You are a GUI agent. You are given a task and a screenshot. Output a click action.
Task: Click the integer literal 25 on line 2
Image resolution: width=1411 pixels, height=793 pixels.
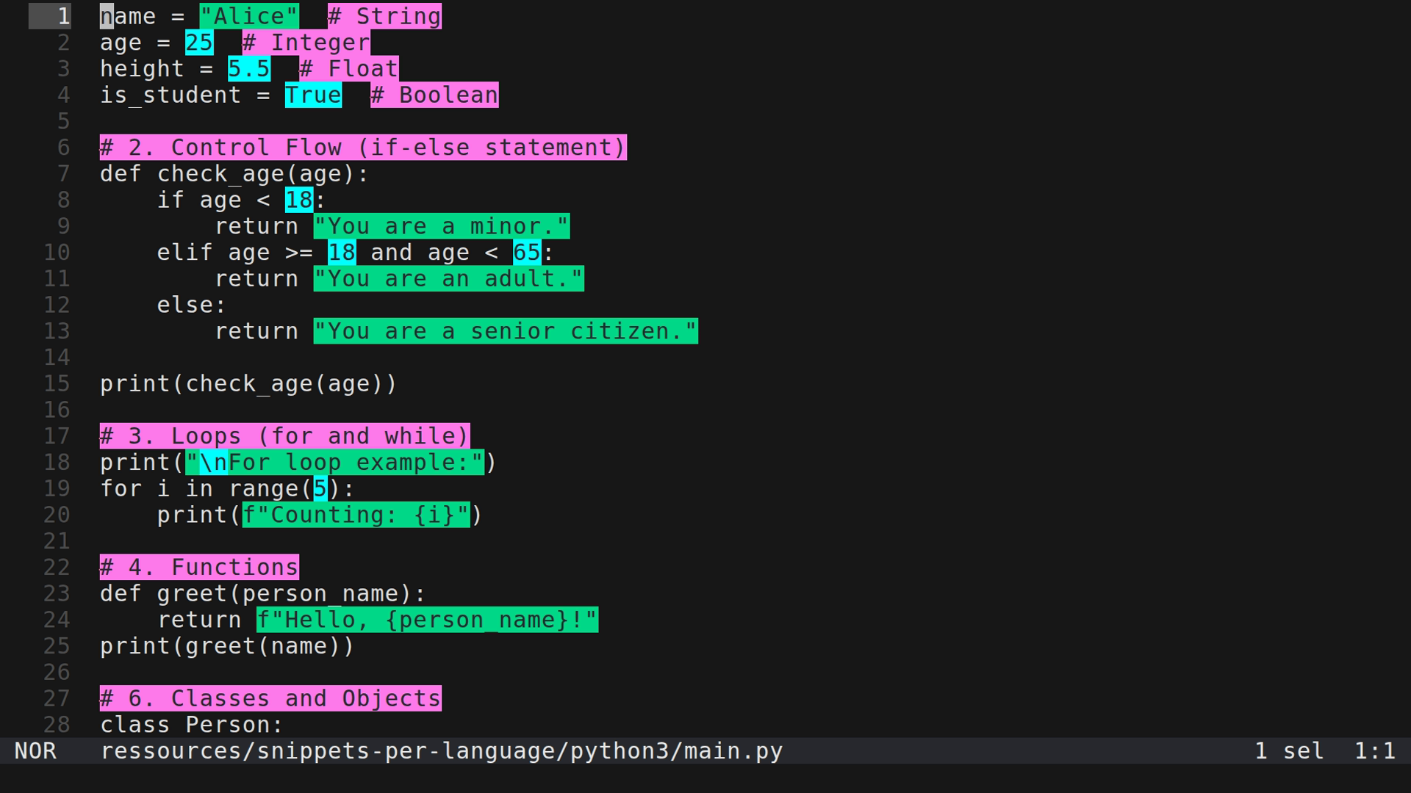[198, 42]
